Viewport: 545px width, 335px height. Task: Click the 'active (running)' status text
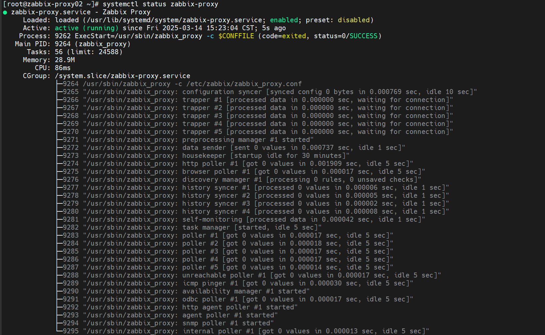87,28
